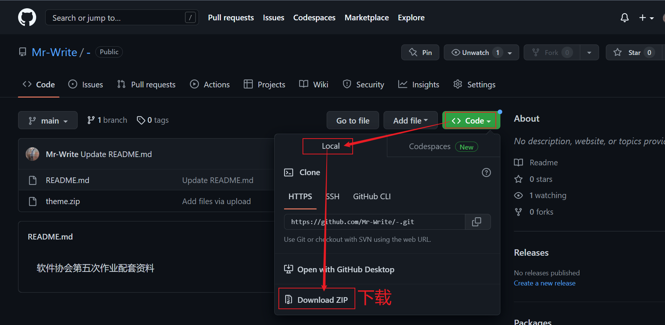The width and height of the screenshot is (665, 325).
Task: Expand the Fork dropdown arrow
Action: coord(589,53)
